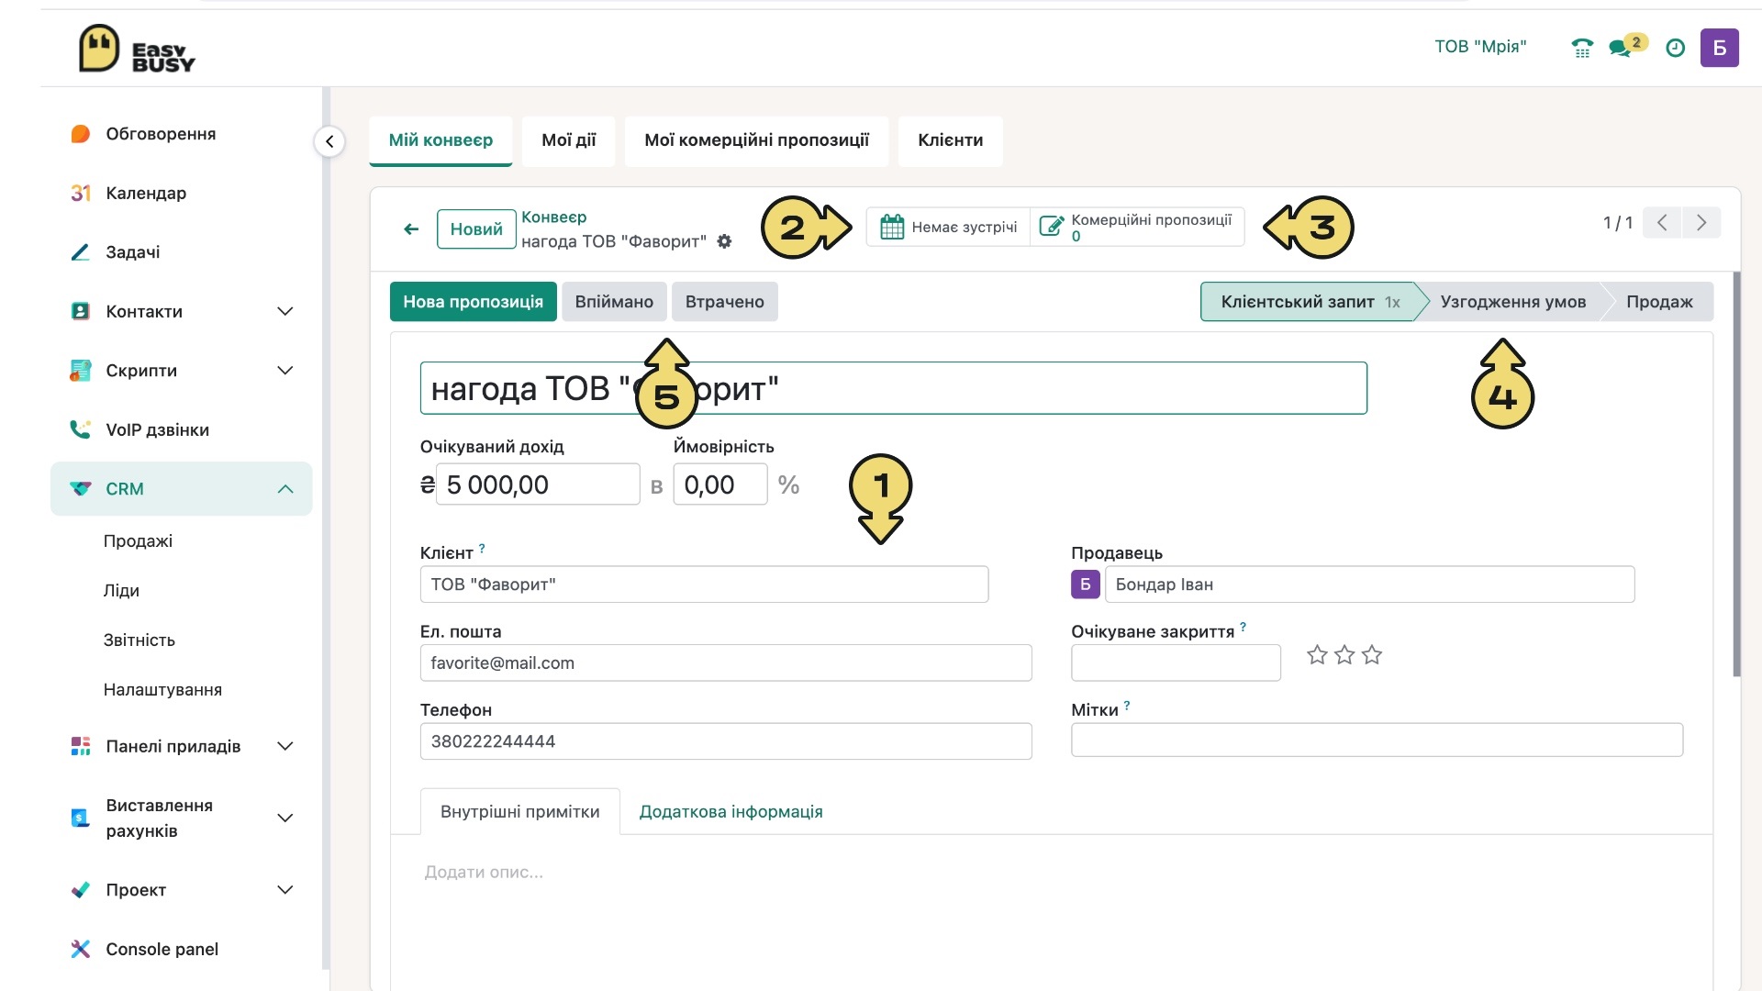The height and width of the screenshot is (991, 1762).
Task: Open Виставлення рахунків in the sidebar
Action: 182,818
